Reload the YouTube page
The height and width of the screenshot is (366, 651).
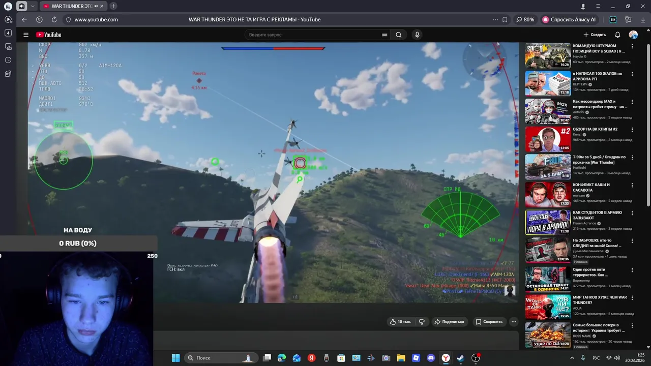pos(54,19)
